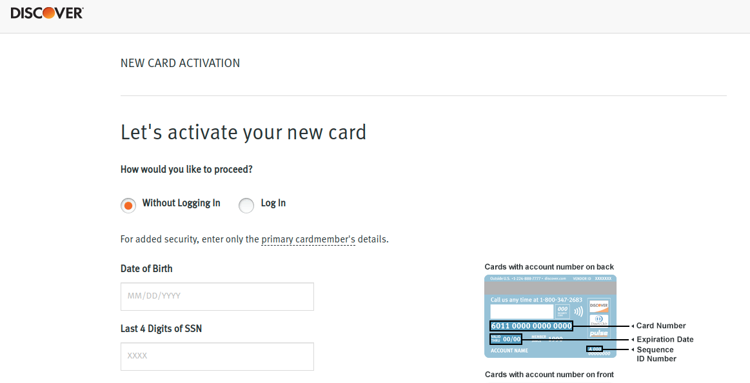Click the Last 4 Digits of SSN field
Screen dimensions: 750x383
217,356
